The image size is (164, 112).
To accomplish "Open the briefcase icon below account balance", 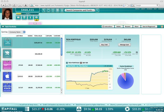I will [x=18, y=17].
